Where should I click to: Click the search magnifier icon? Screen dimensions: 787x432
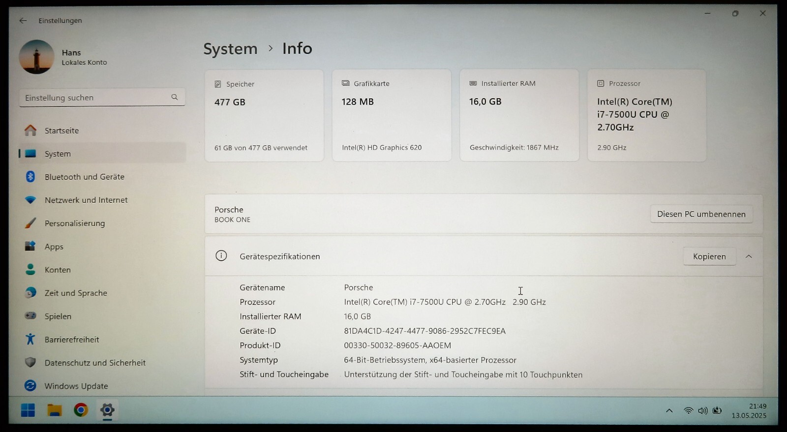tap(175, 97)
